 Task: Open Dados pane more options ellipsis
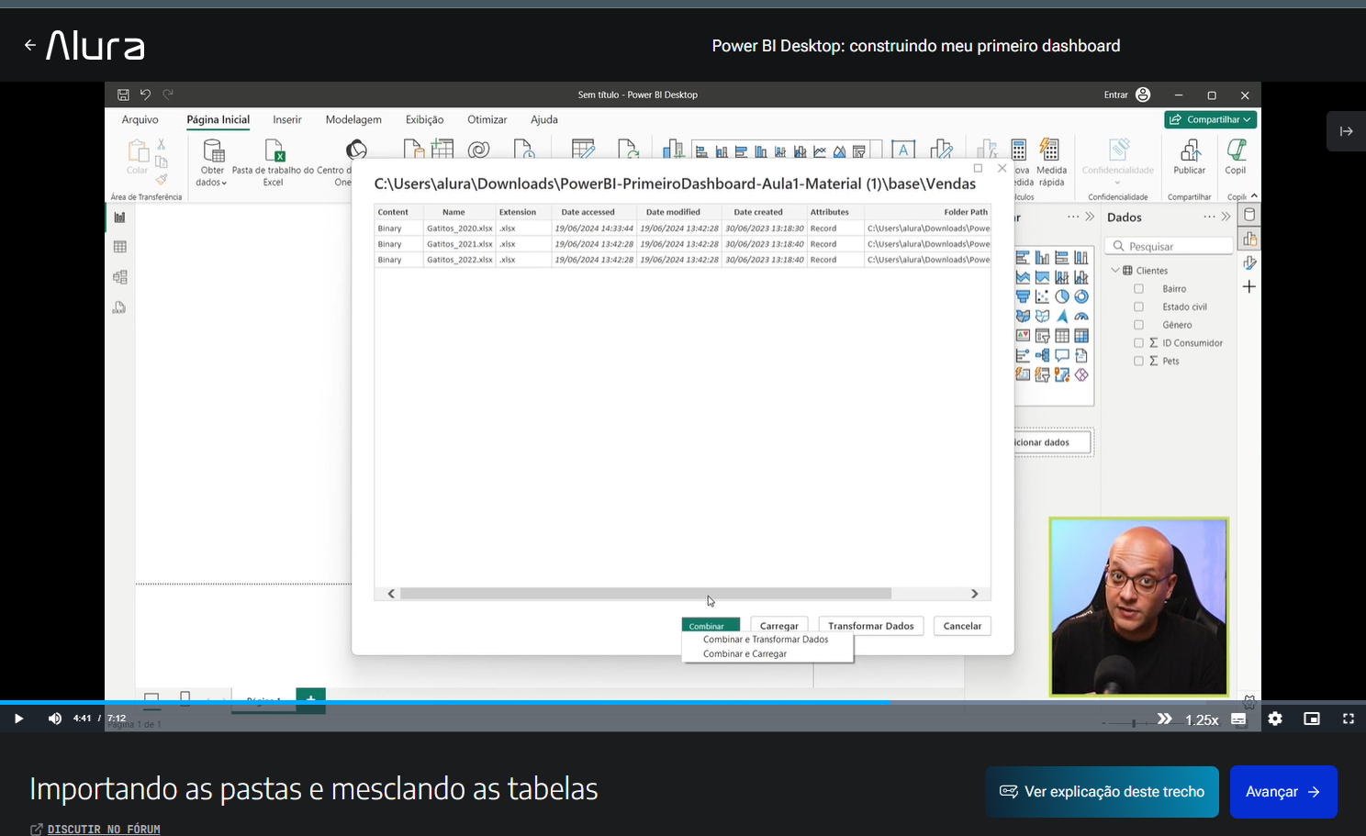1209,217
